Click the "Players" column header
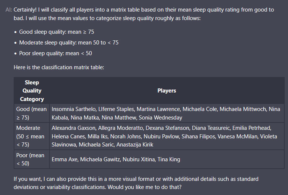Screen dimensions: 288x195 coord(167,91)
